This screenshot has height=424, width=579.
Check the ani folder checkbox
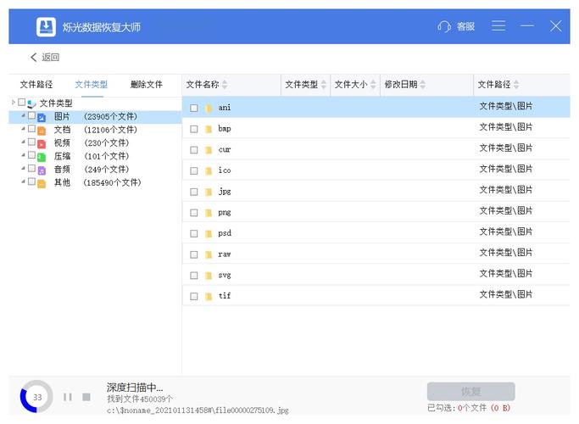point(194,108)
